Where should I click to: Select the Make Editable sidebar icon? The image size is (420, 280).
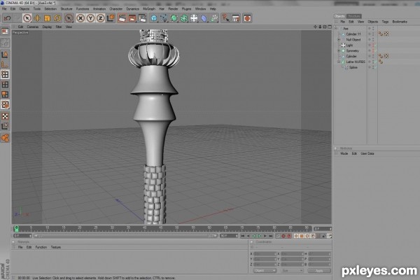(x=5, y=43)
